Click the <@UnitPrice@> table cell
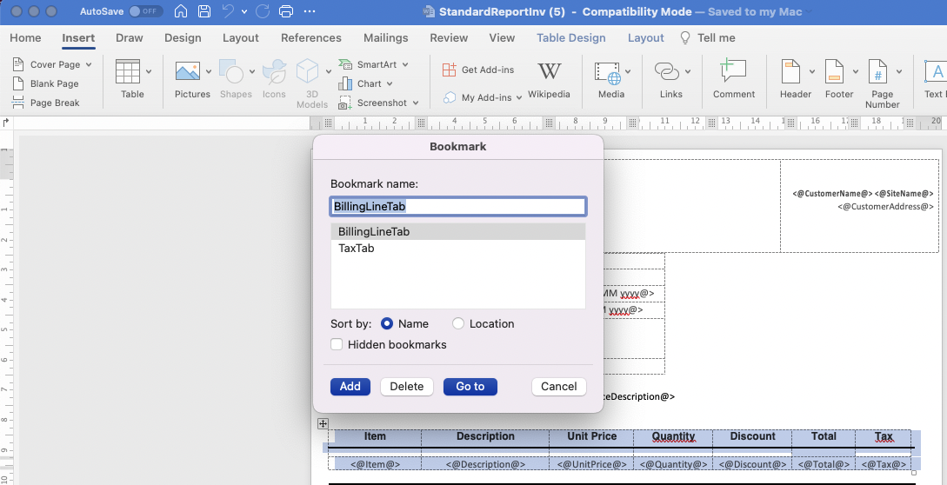The height and width of the screenshot is (485, 947). [x=591, y=464]
